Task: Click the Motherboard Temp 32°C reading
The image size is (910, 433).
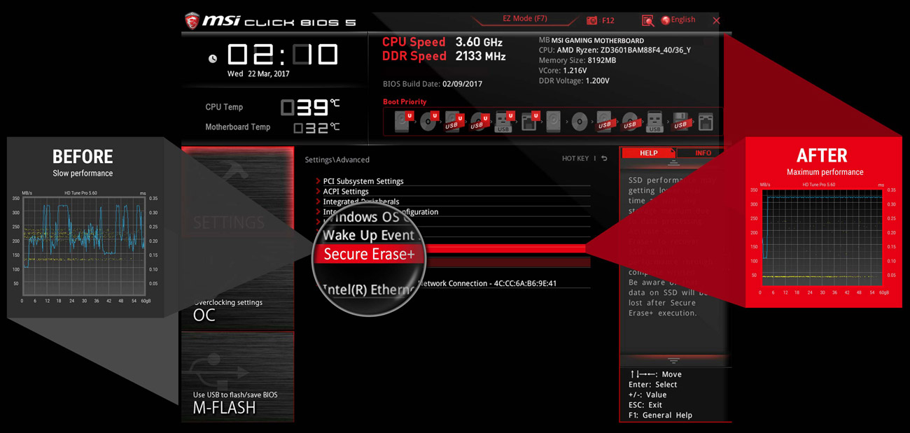Action: click(316, 127)
